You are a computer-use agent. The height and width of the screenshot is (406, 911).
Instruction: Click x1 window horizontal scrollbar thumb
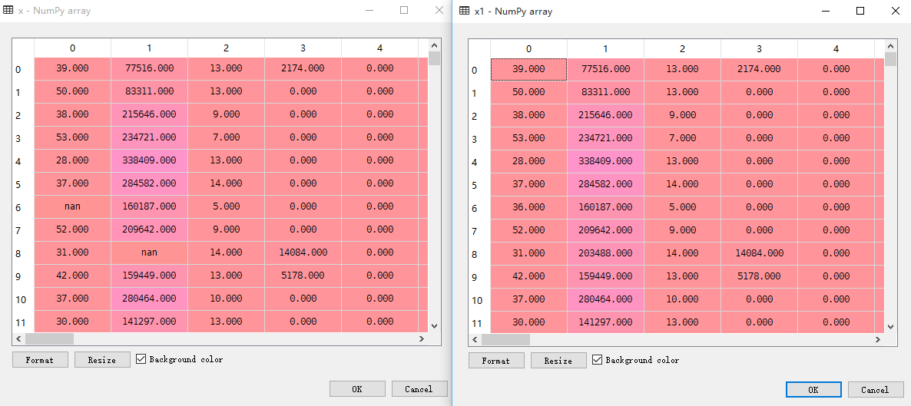point(505,339)
